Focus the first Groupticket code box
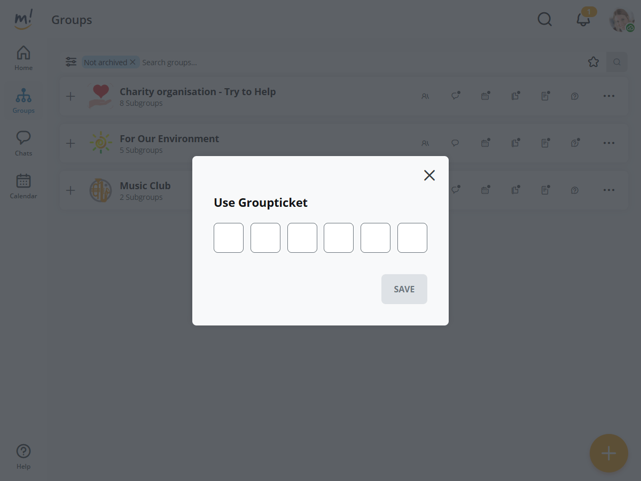 (229, 238)
